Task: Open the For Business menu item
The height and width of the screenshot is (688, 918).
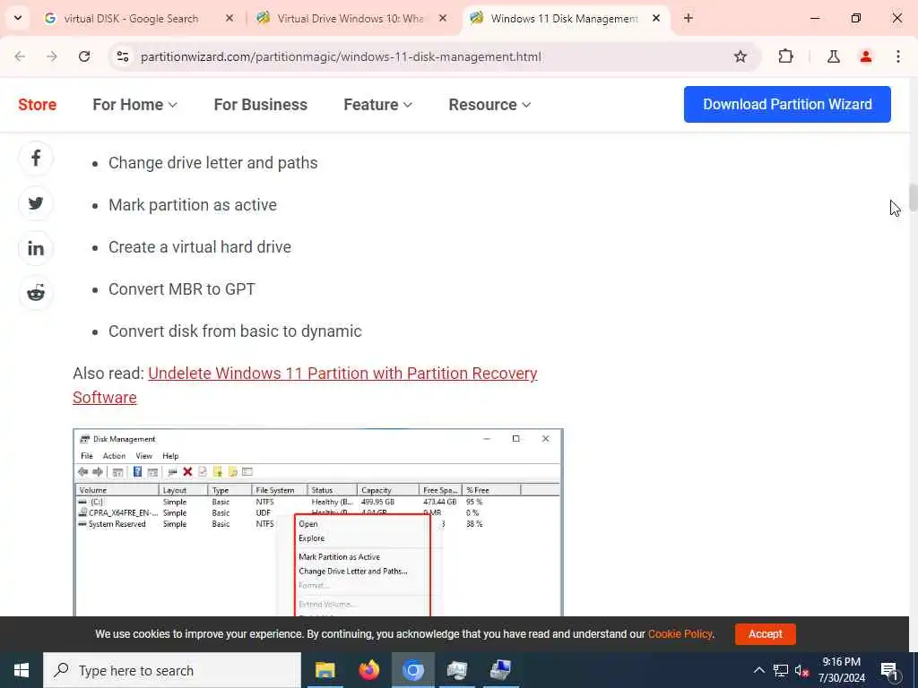Action: tap(261, 105)
